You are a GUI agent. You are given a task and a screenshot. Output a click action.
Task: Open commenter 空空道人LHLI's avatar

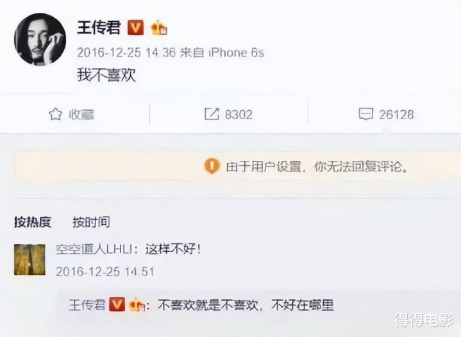[29, 259]
